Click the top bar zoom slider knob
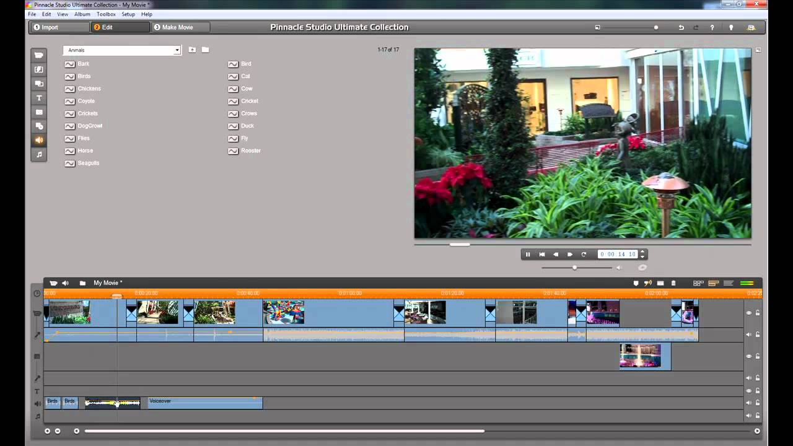 [x=656, y=27]
